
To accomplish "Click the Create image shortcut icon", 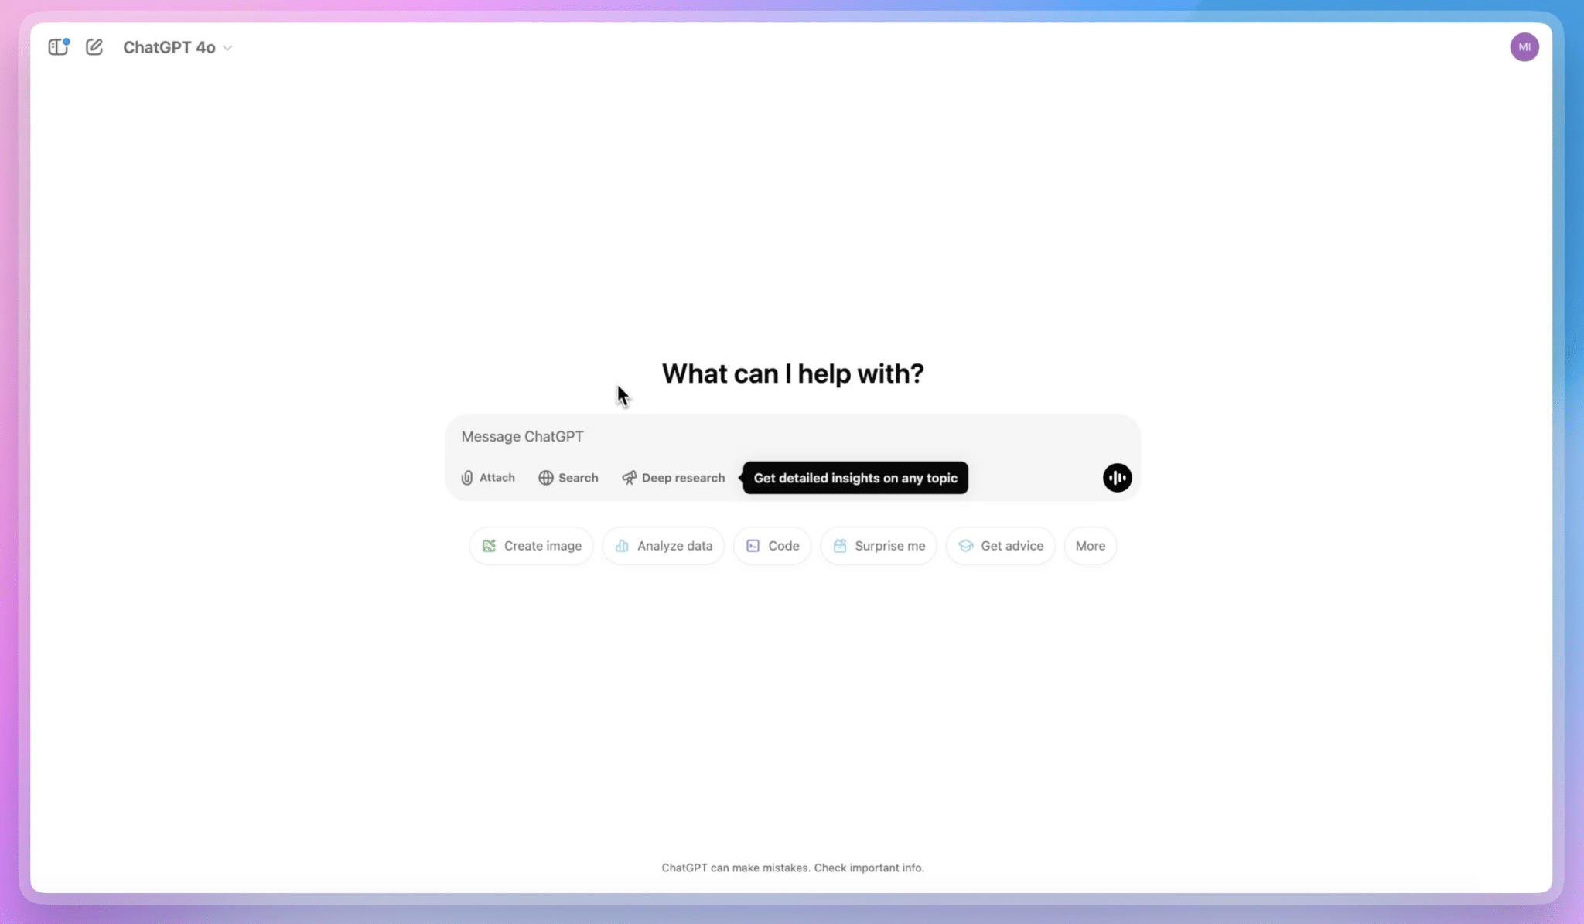I will tap(490, 546).
